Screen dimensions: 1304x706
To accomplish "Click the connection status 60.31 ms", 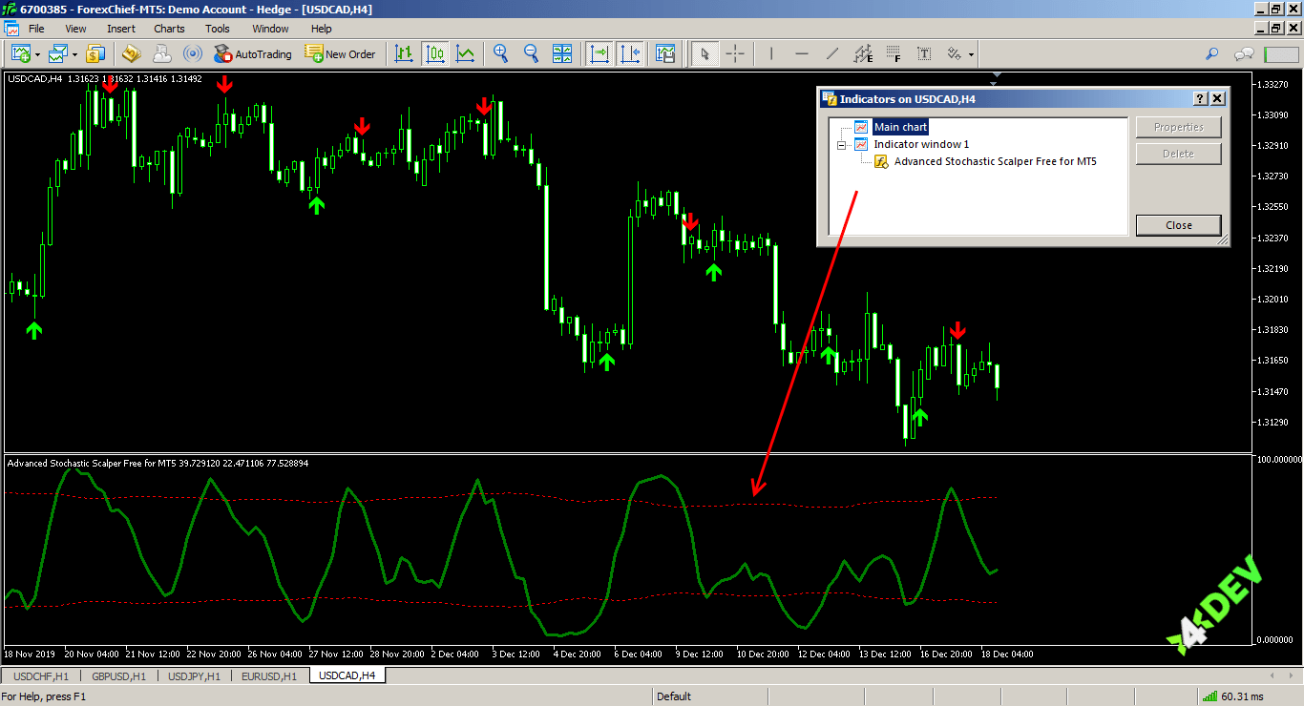I will [x=1233, y=696].
